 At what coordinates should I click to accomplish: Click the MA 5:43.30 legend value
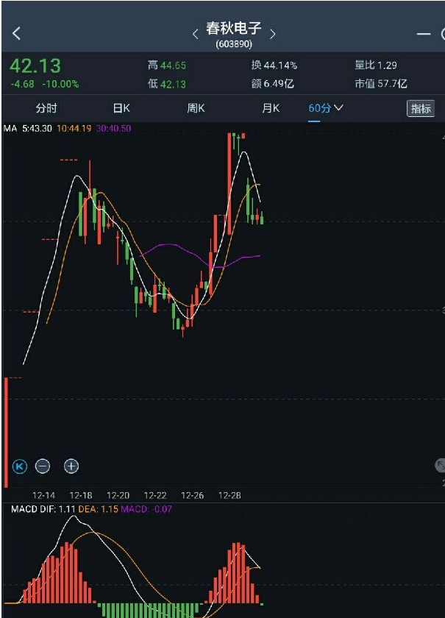37,129
